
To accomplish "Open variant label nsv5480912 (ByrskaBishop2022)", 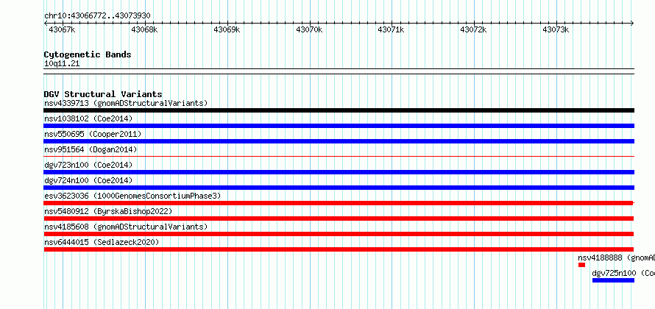I will point(108,211).
